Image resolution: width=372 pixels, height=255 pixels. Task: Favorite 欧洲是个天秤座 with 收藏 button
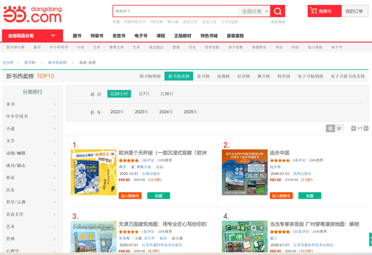pos(158,196)
